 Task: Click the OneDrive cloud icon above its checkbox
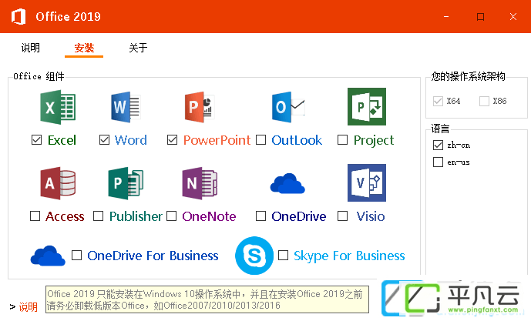click(287, 183)
